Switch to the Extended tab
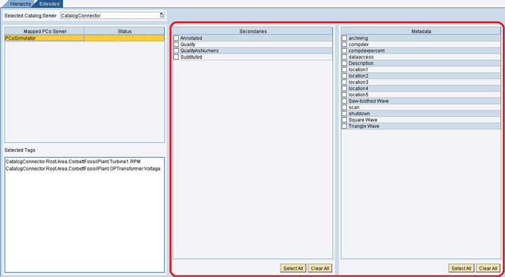This screenshot has height=277, width=505. [x=49, y=4]
